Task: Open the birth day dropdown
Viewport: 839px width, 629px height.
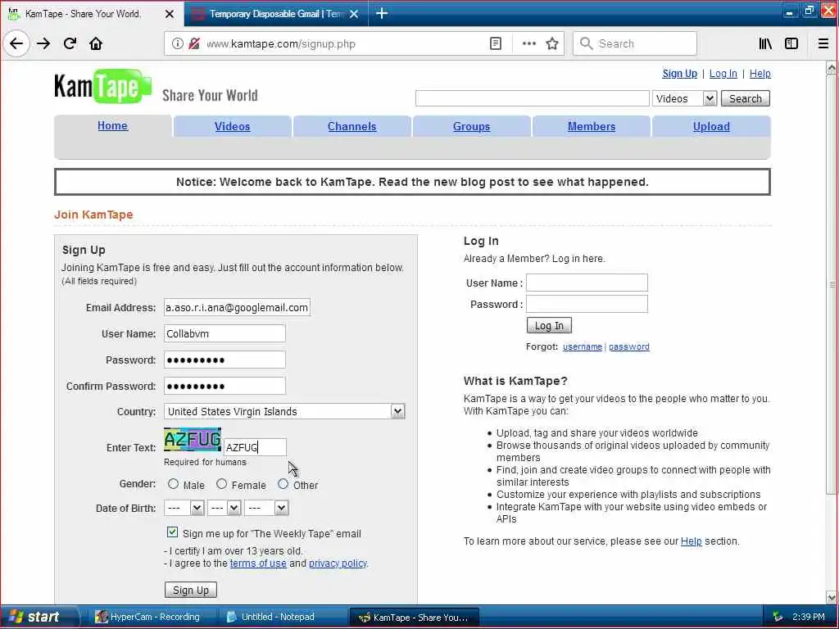Action: point(224,508)
